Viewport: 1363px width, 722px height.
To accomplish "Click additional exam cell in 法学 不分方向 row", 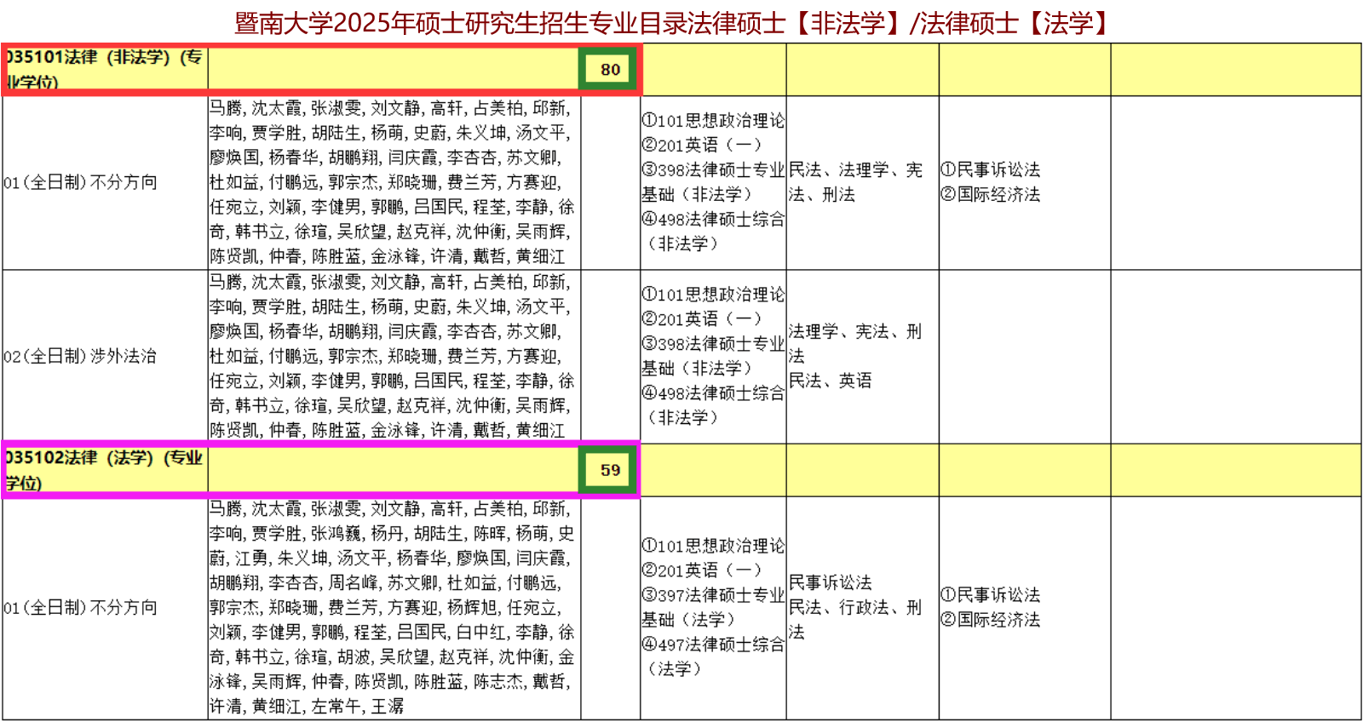I will [1025, 608].
